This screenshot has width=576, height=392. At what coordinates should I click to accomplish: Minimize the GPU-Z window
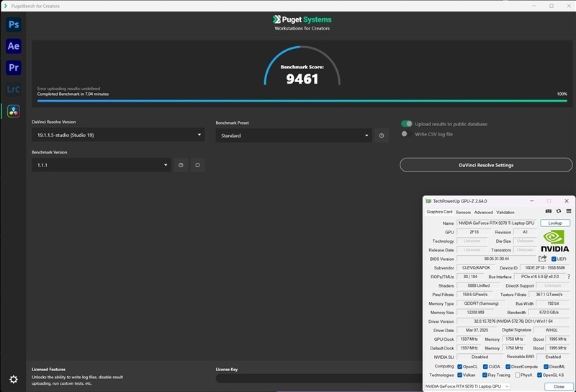click(x=531, y=201)
